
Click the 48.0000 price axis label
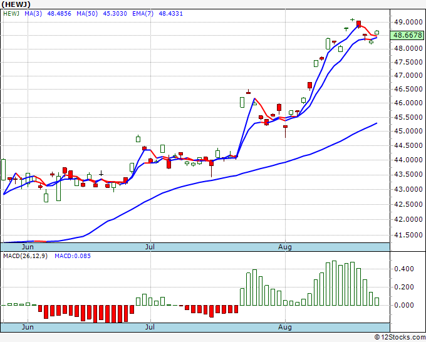pyautogui.click(x=408, y=49)
